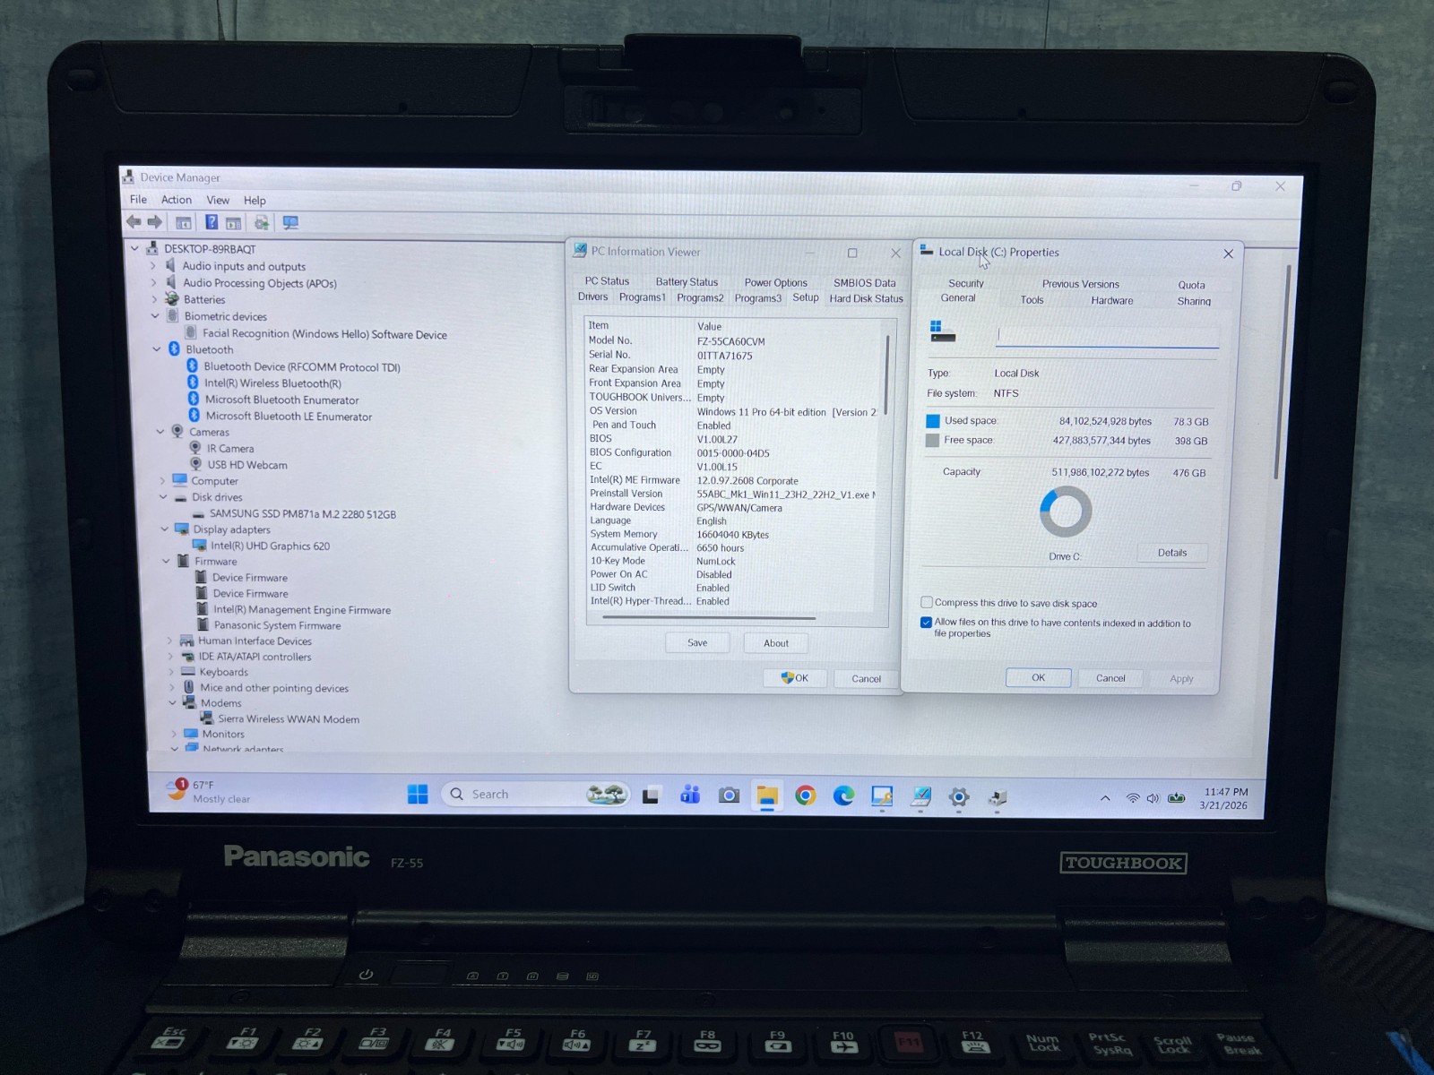Open the File menu in Device Manager

click(138, 200)
